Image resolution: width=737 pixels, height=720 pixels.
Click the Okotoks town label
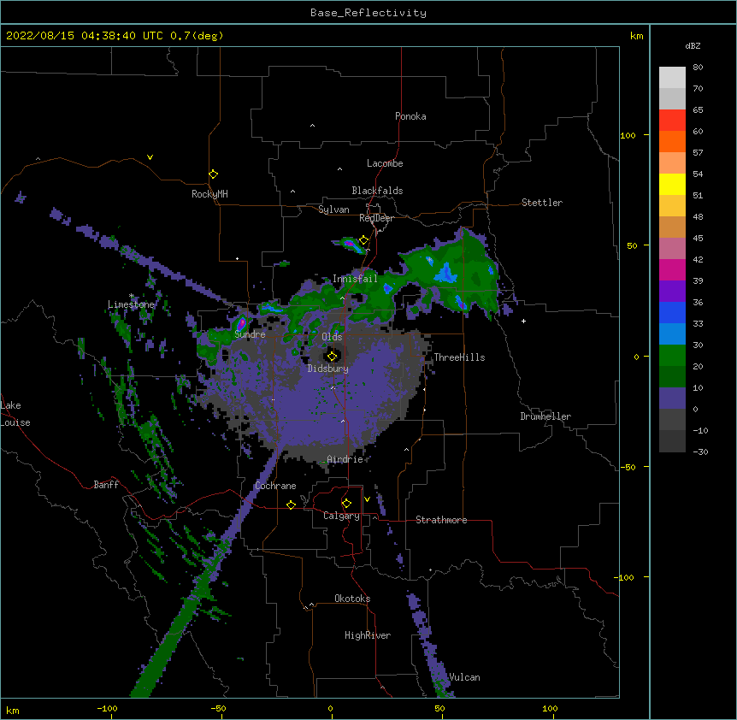coord(352,599)
